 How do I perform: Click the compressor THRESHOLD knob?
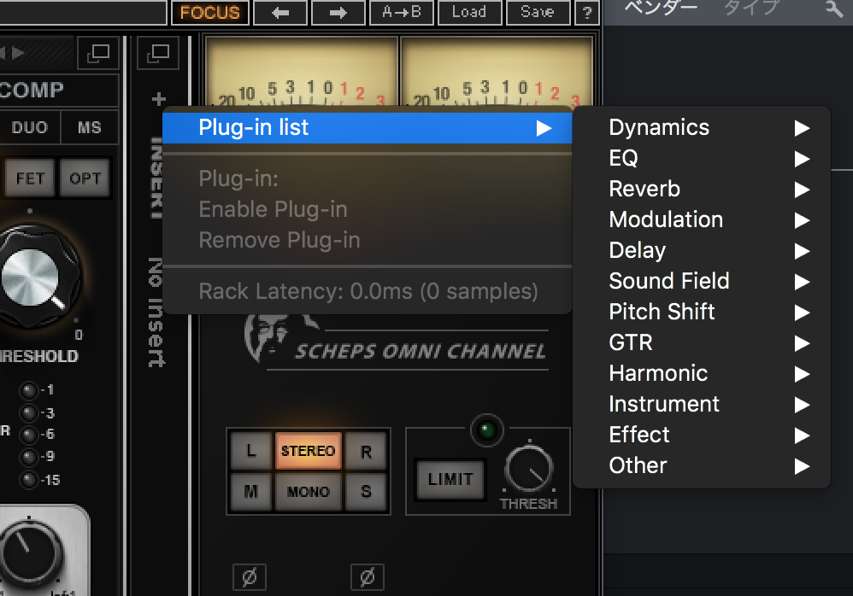(32, 278)
